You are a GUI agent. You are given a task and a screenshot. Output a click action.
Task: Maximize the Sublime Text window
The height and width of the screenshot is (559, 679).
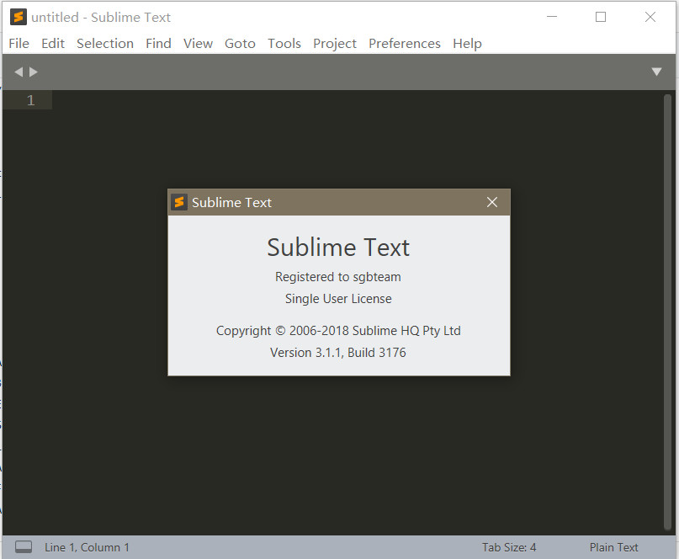tap(601, 17)
